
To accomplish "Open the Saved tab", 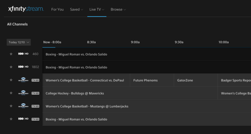I will [75, 9].
